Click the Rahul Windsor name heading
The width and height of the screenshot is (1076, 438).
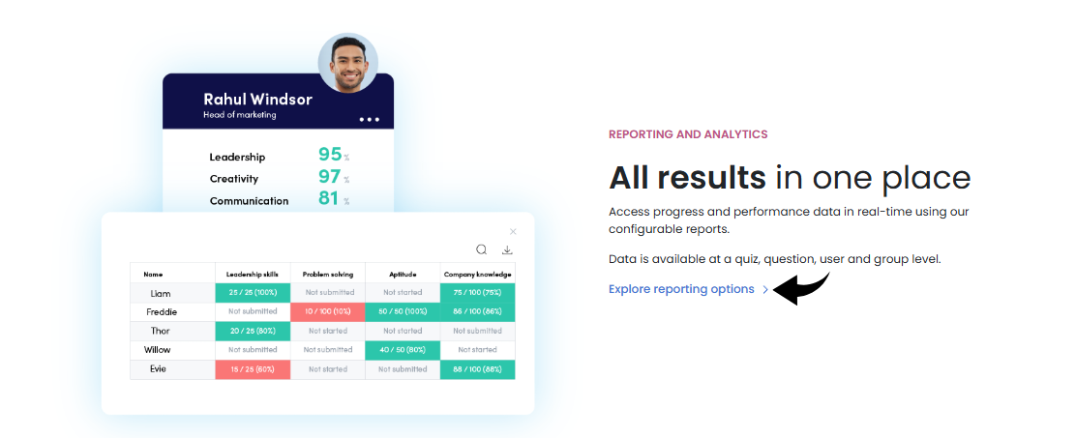[258, 100]
